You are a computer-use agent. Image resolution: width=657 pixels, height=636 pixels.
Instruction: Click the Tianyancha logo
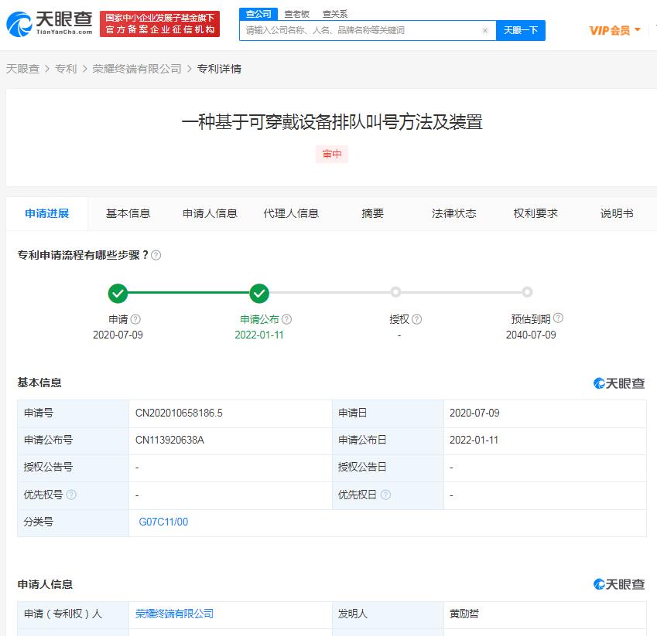pos(50,24)
